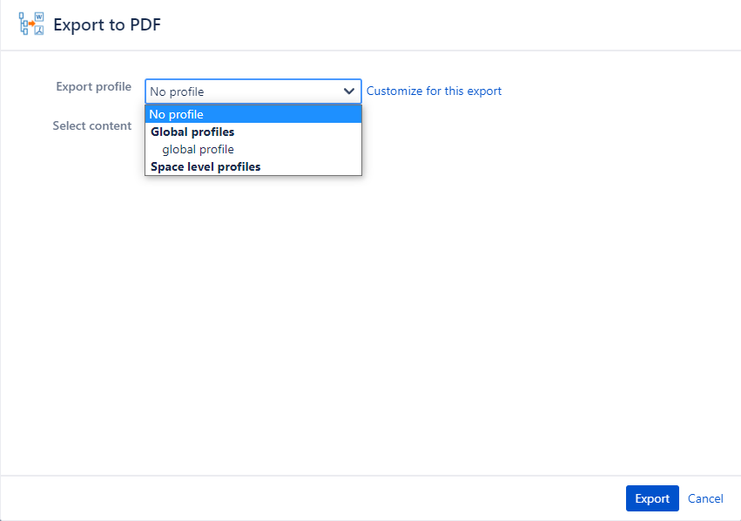This screenshot has height=521, width=741.
Task: Select the highlighted No profile option
Action: 253,114
